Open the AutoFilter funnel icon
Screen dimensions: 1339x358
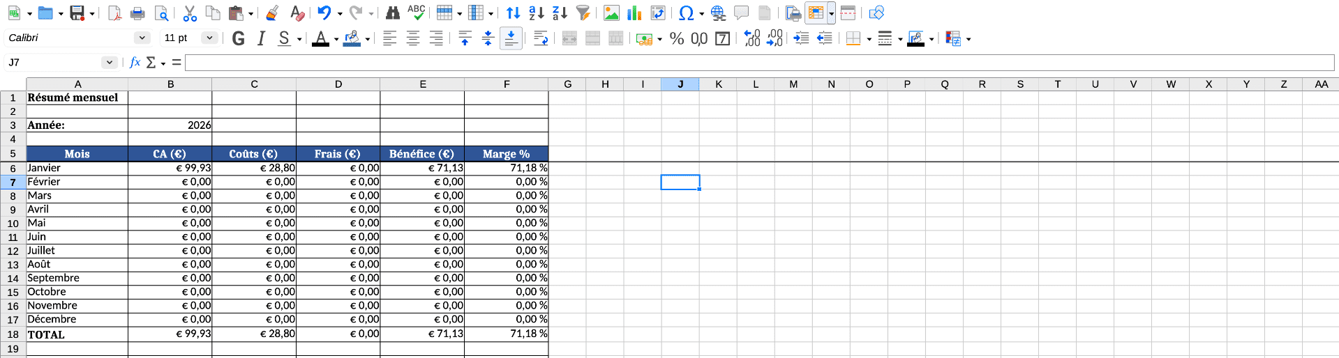click(x=583, y=13)
